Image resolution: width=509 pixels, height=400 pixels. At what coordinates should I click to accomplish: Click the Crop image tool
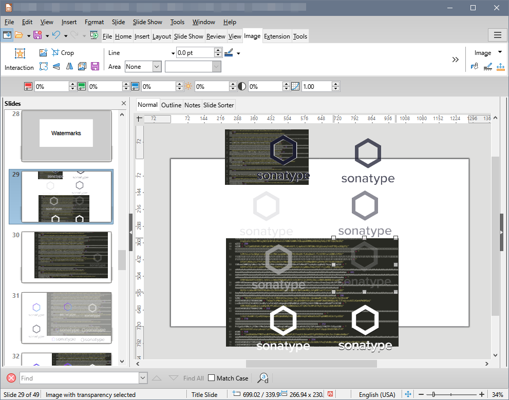(x=62, y=53)
